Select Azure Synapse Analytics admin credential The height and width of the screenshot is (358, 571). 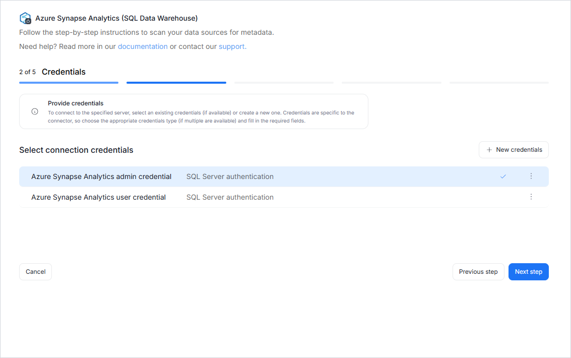[x=101, y=176]
